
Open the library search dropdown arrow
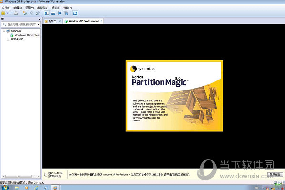pyautogui.click(x=38, y=24)
